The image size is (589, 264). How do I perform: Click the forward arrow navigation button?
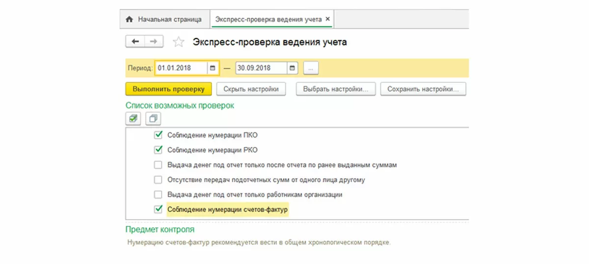click(x=154, y=42)
